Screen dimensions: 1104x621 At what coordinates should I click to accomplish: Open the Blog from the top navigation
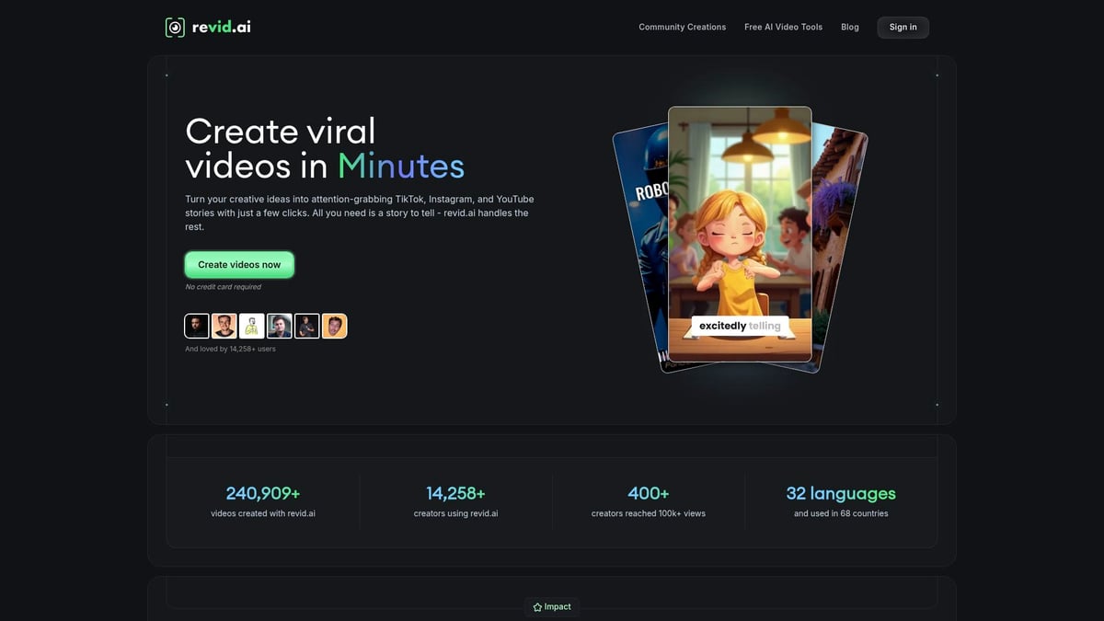849,27
